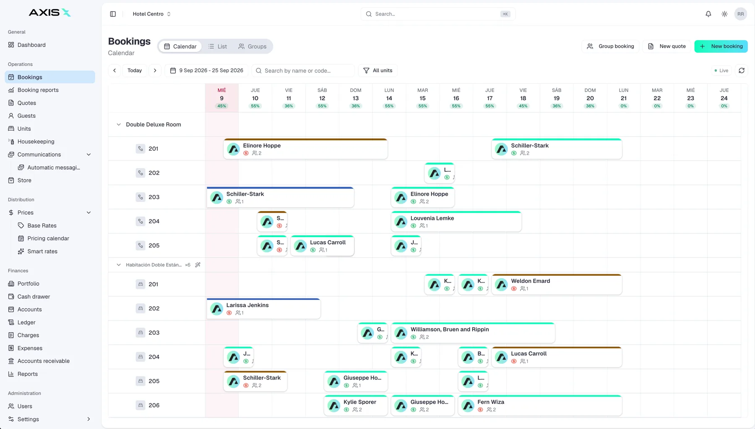755x429 pixels.
Task: Open the RR user avatar
Action: [741, 14]
